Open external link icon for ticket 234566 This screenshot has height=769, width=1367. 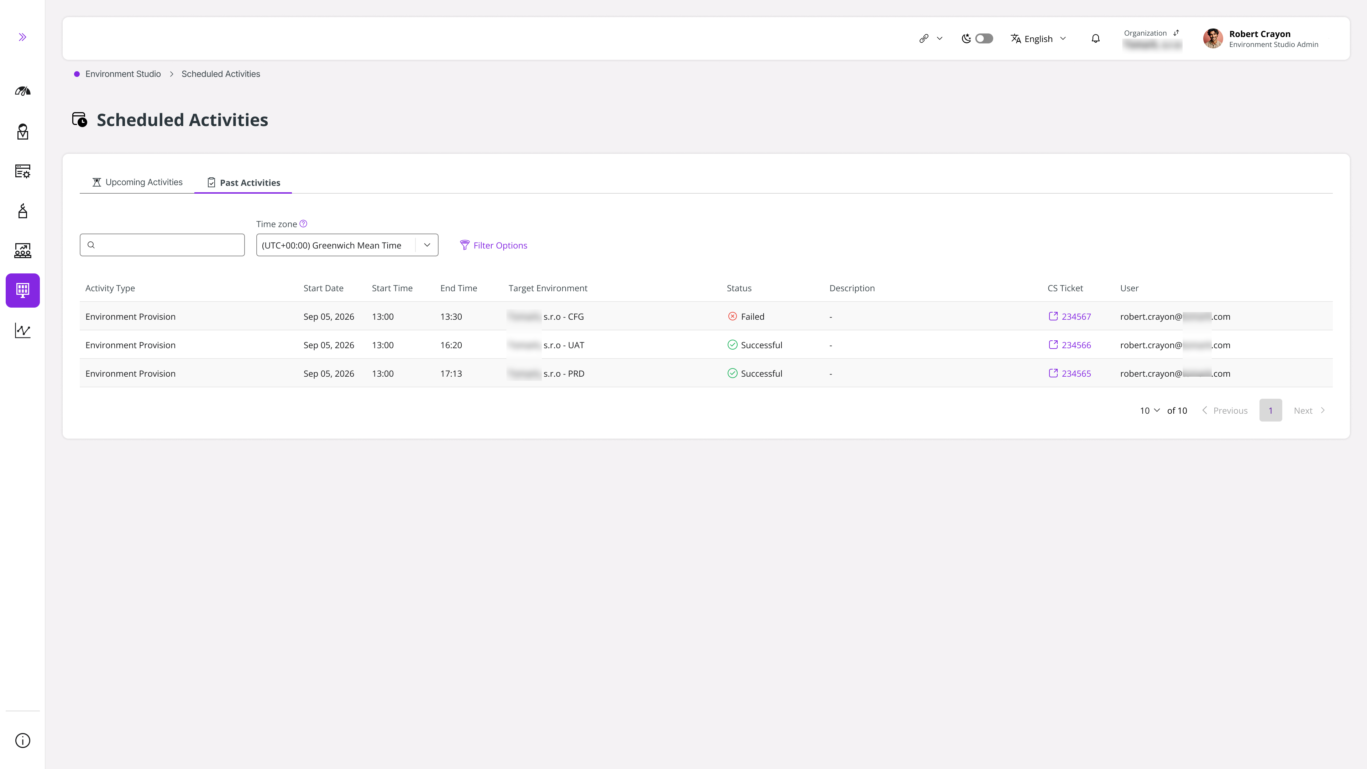(1053, 344)
